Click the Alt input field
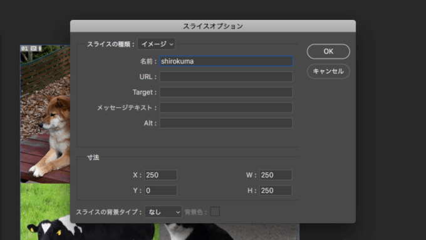The height and width of the screenshot is (240, 426). pyautogui.click(x=226, y=123)
